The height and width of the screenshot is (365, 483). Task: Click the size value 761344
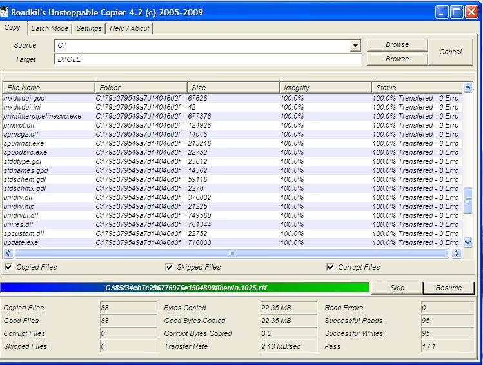[199, 224]
